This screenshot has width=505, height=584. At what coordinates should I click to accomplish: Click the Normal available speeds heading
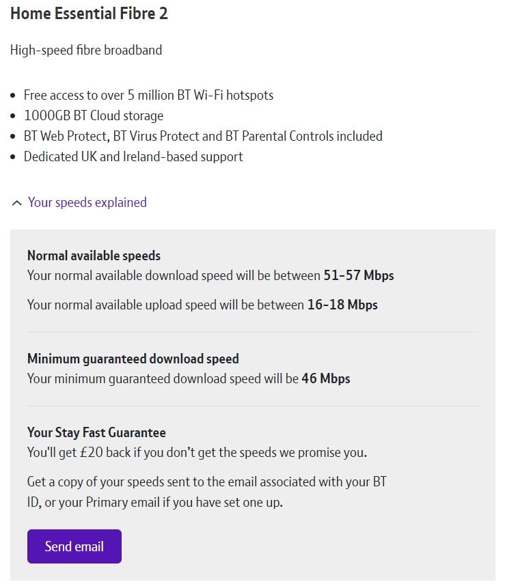(94, 255)
